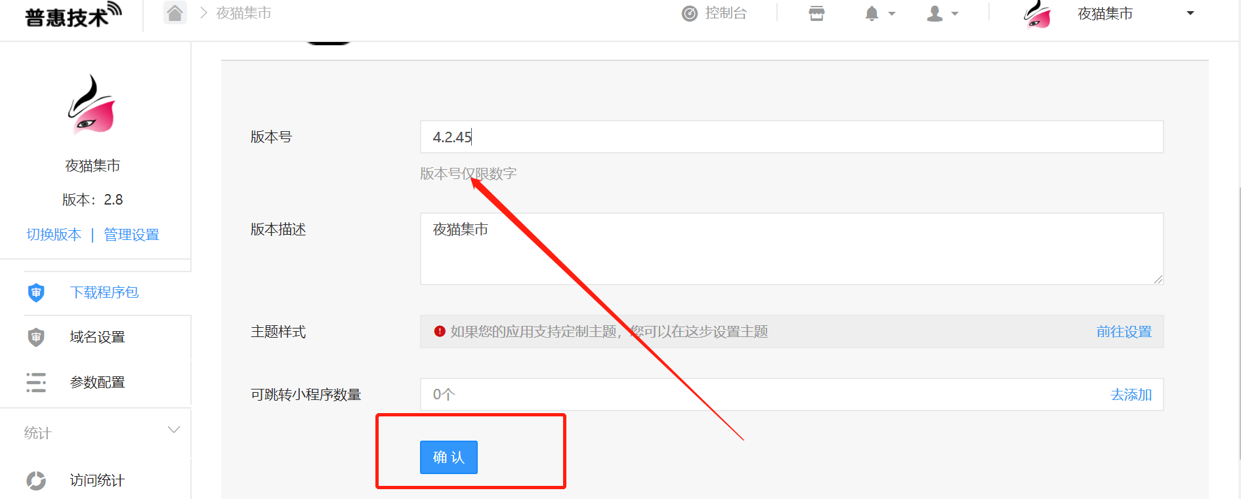Open the notification bell icon

point(872,13)
